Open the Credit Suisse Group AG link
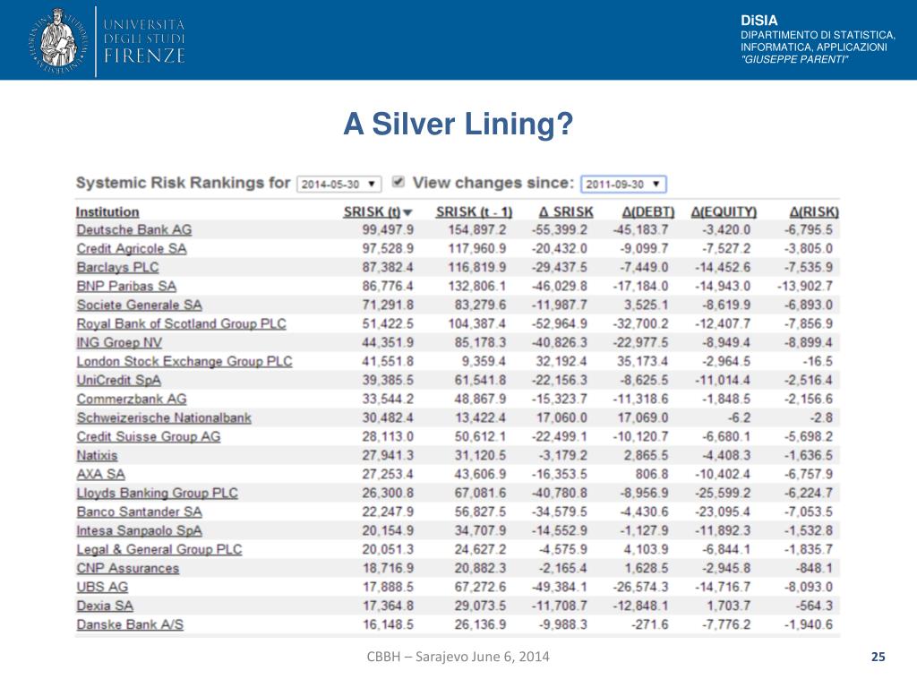This screenshot has height=688, width=917. click(149, 436)
